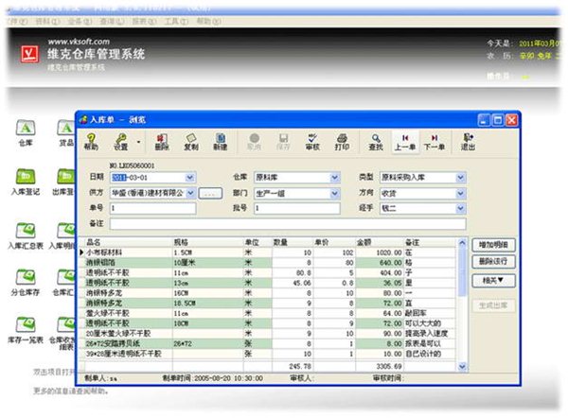Click the 删除该行 button
The width and height of the screenshot is (568, 418).
(x=493, y=261)
